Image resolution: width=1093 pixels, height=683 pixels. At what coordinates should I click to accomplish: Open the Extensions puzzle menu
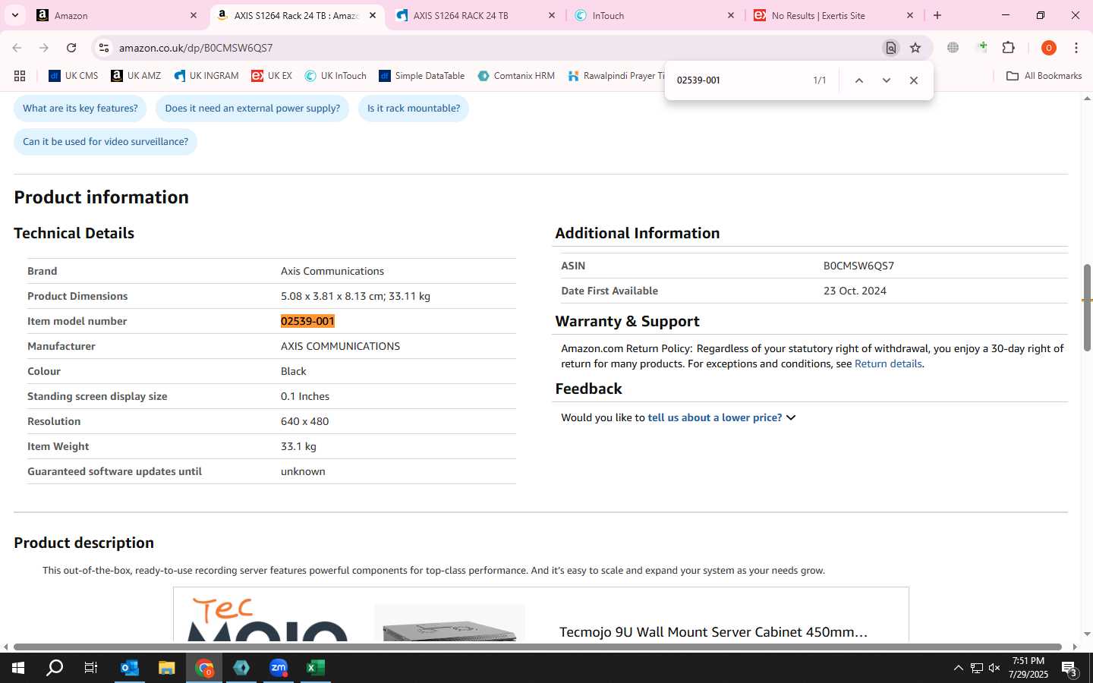tap(1009, 48)
